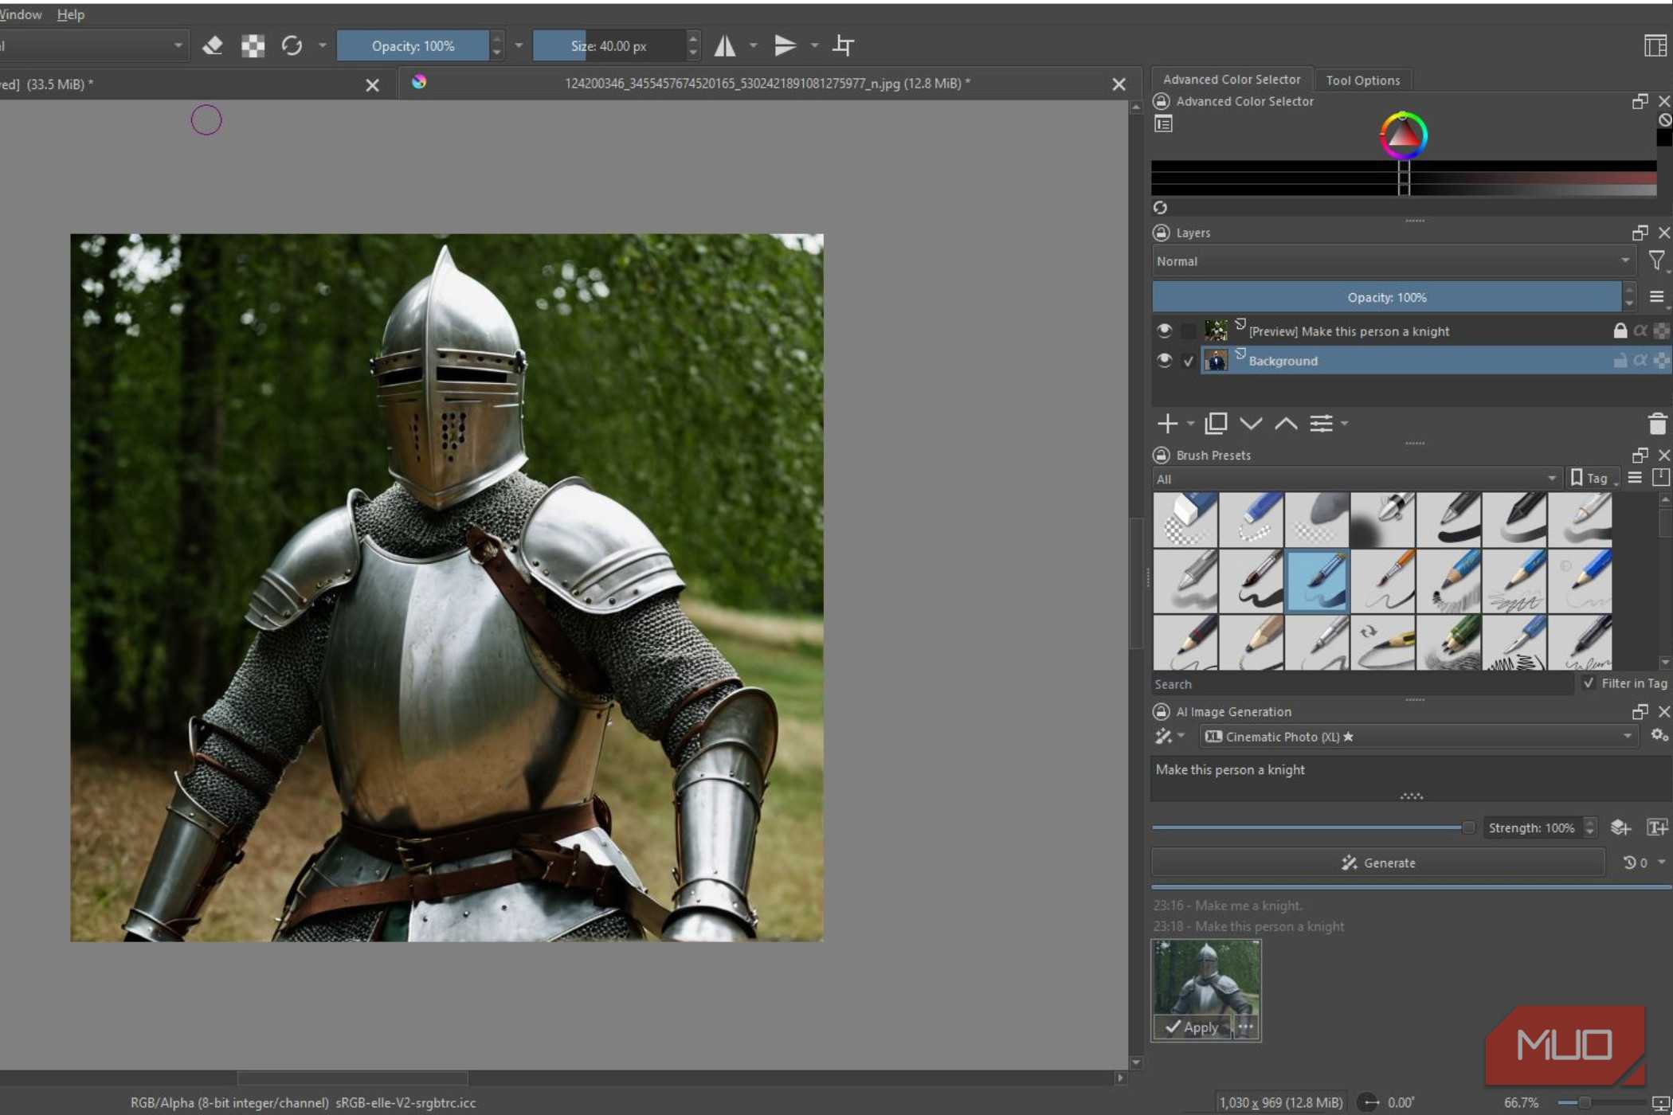Open more options on generated thumbnail
The image size is (1673, 1115).
[1246, 1027]
